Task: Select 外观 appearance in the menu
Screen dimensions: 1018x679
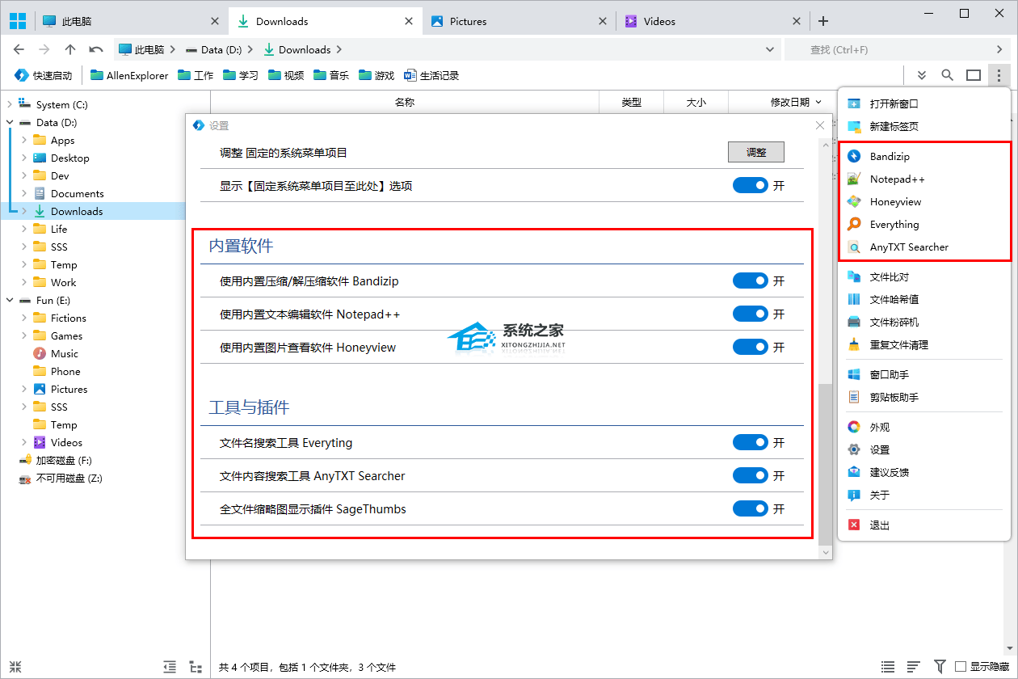Action: (x=879, y=427)
